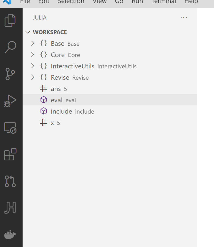Screen dimensions: 214x247
Task: Select the x variable showing value 5
Action: [52, 123]
